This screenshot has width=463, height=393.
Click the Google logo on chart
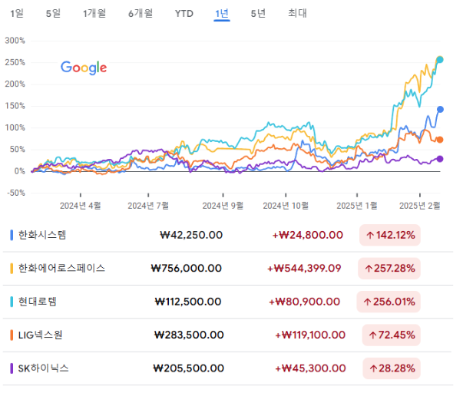pyautogui.click(x=84, y=68)
